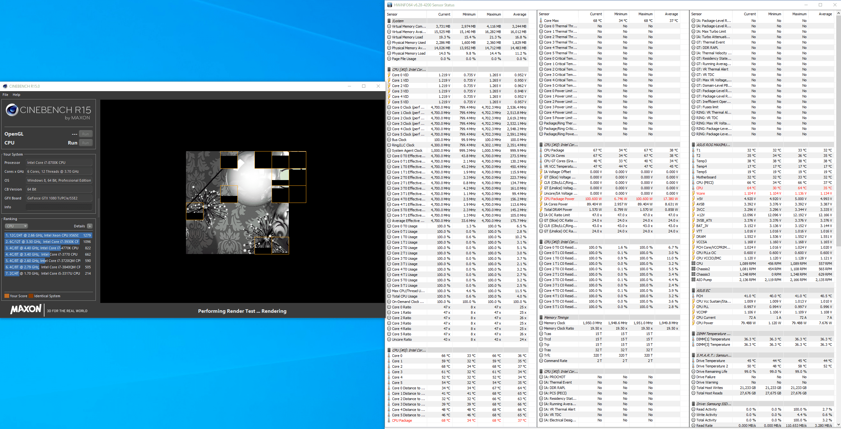Click red CPU Package thermometer icon bottom left

click(389, 420)
